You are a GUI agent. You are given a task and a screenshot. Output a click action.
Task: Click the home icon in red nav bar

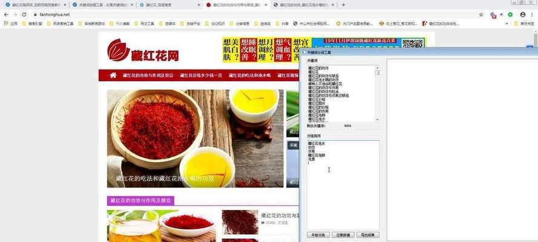click(113, 76)
